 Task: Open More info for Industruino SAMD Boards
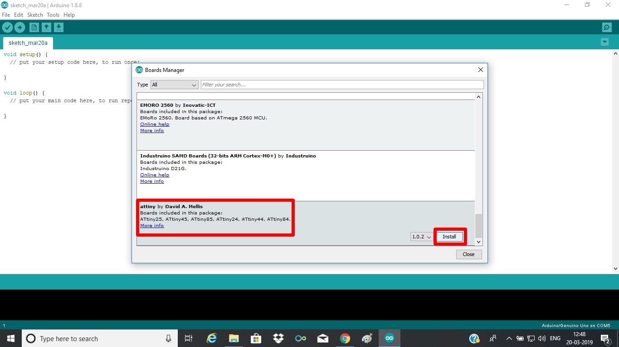(x=152, y=181)
